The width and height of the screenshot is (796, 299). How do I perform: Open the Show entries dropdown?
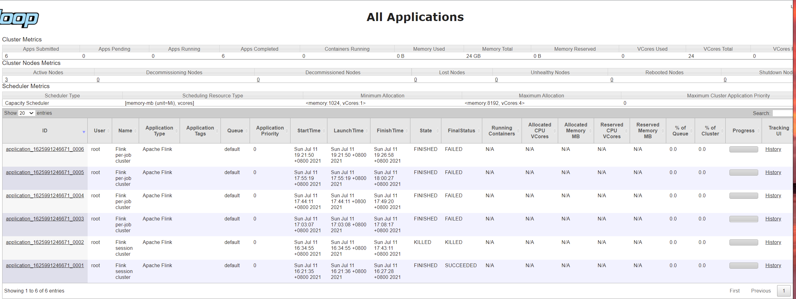tap(27, 113)
